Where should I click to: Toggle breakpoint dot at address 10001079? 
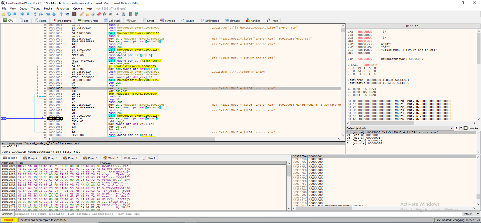tap(45, 118)
